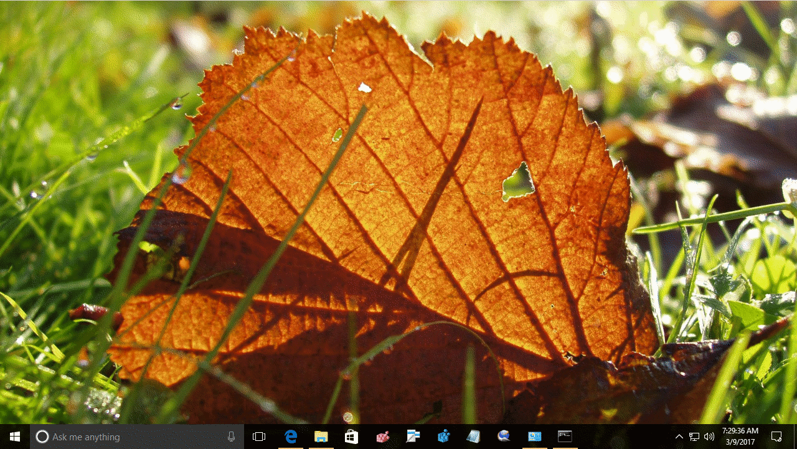The image size is (797, 449).
Task: Open the Windows Store taskbar icon
Action: click(x=352, y=437)
